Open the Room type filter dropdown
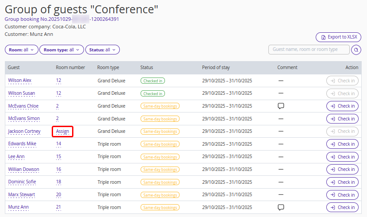 click(61, 50)
